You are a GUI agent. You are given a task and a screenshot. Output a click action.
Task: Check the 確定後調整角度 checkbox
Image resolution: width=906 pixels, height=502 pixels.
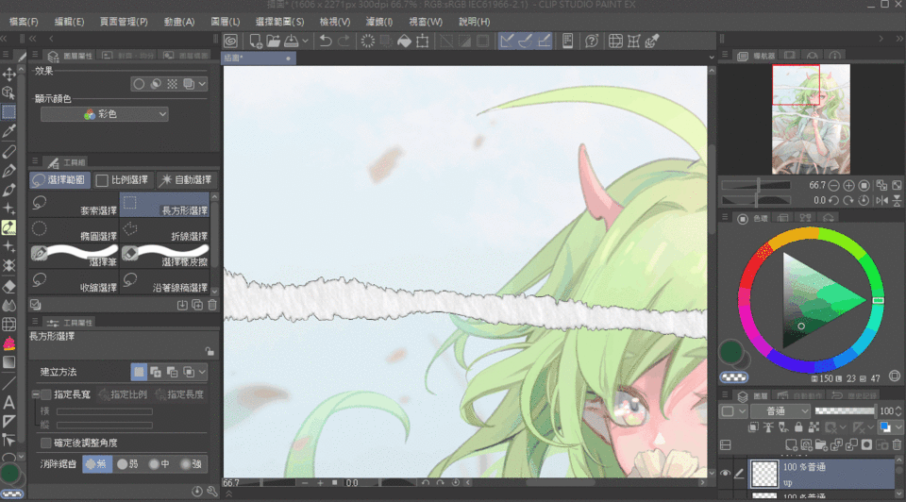pyautogui.click(x=45, y=443)
